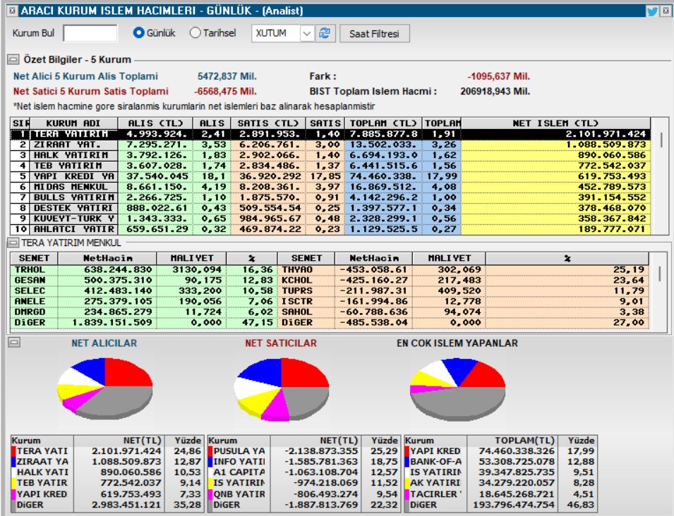Select the BULLS YATIRIM row
Viewport: 674px width, 516px height.
(x=330, y=197)
